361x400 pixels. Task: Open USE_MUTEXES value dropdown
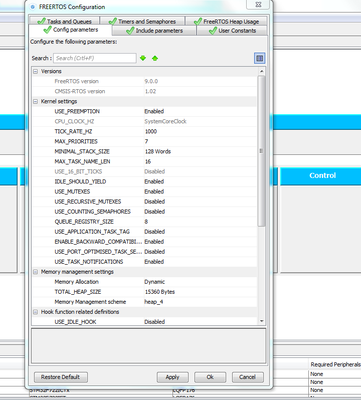point(200,191)
